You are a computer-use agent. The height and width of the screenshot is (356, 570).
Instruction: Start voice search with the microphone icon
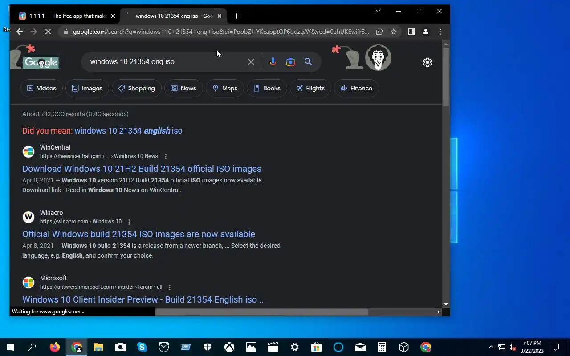click(x=273, y=62)
